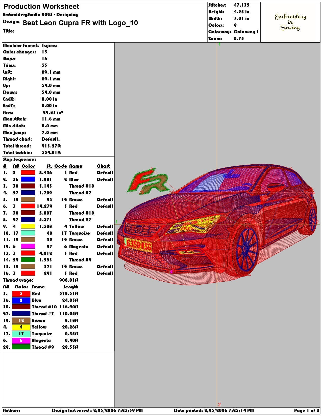
Task: Click the Thread #9 green swatch in Thread usage
Action: point(21,347)
